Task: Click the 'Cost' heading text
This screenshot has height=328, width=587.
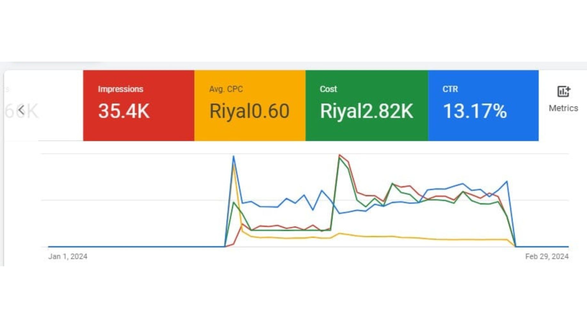Action: (x=328, y=89)
